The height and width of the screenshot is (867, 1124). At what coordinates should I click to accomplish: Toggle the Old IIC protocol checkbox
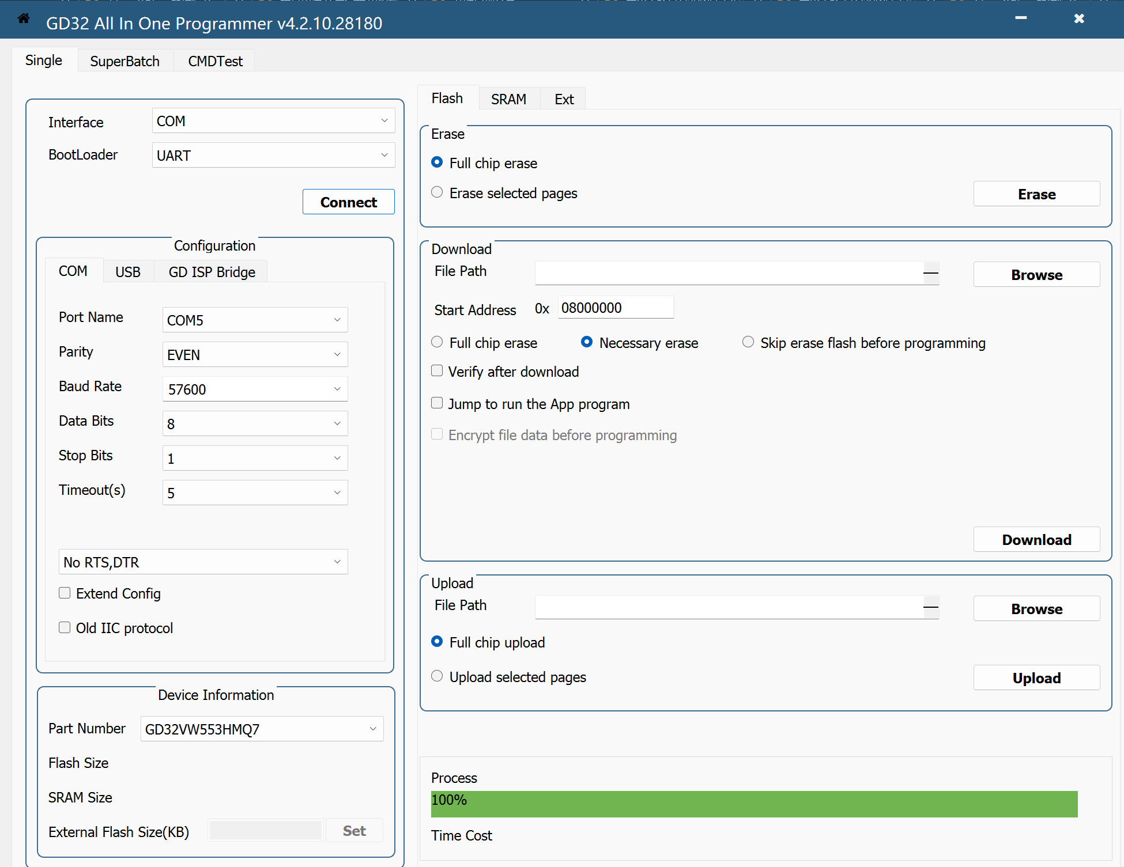pos(116,628)
